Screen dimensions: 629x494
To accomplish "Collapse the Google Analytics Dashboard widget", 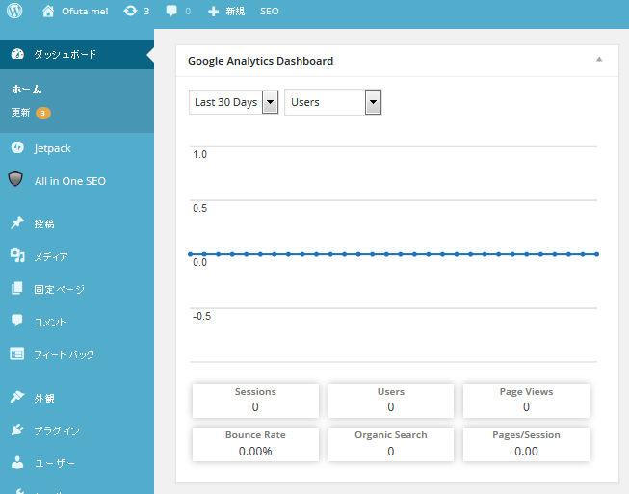I will pos(599,60).
